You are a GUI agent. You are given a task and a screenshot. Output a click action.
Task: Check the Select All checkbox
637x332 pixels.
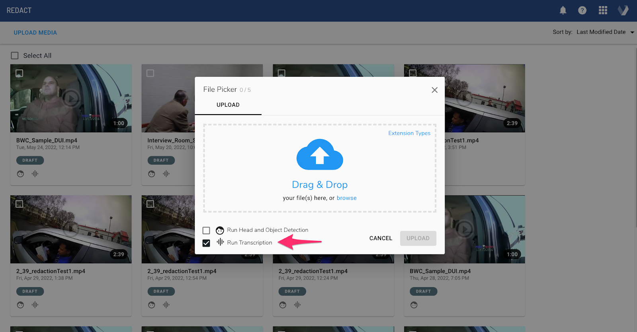[x=15, y=56]
